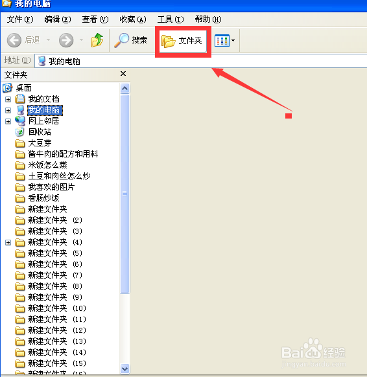
Task: Click the folder tree scroll-up arrow
Action: tap(125, 89)
